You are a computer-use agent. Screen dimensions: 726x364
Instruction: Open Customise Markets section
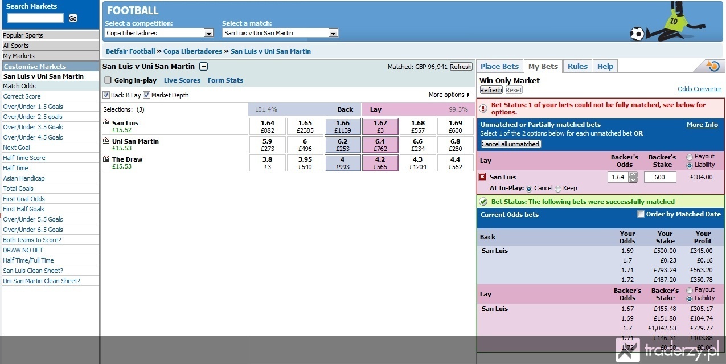click(50, 67)
